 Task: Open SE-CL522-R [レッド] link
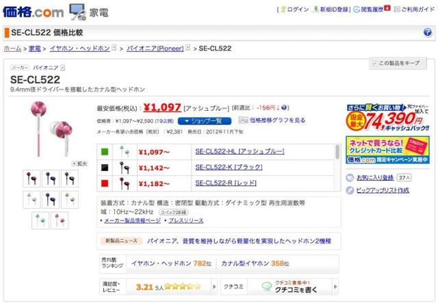click(x=226, y=183)
